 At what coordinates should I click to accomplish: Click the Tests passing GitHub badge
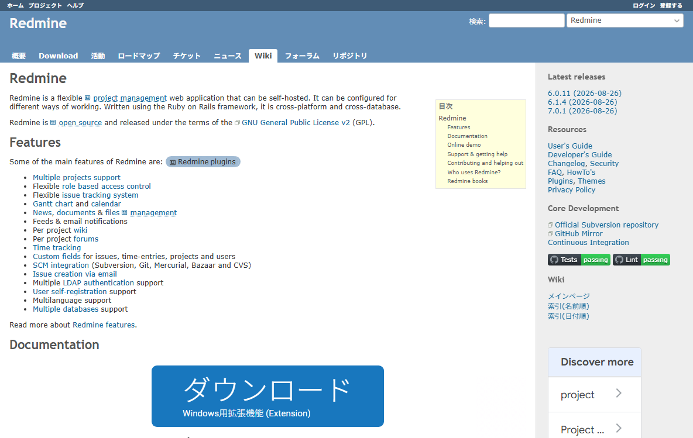[x=579, y=260]
